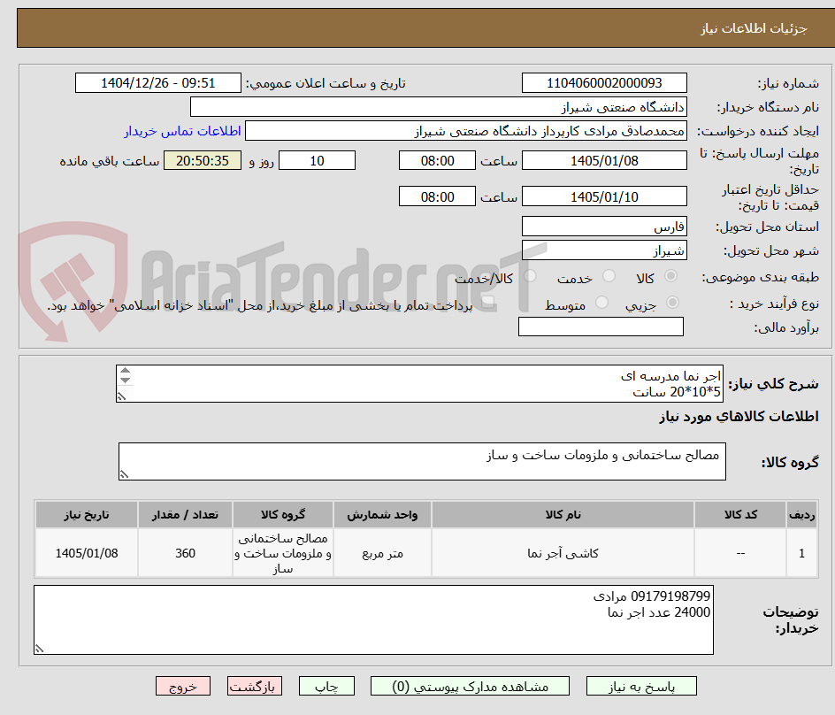Click section title اطلاعات کالاهای مورد نیاز
This screenshot has width=835, height=715.
[x=739, y=416]
